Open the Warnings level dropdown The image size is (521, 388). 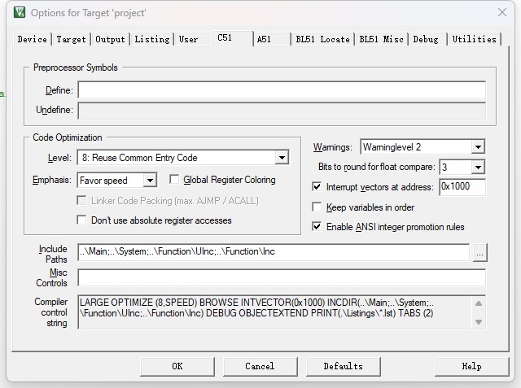click(478, 147)
